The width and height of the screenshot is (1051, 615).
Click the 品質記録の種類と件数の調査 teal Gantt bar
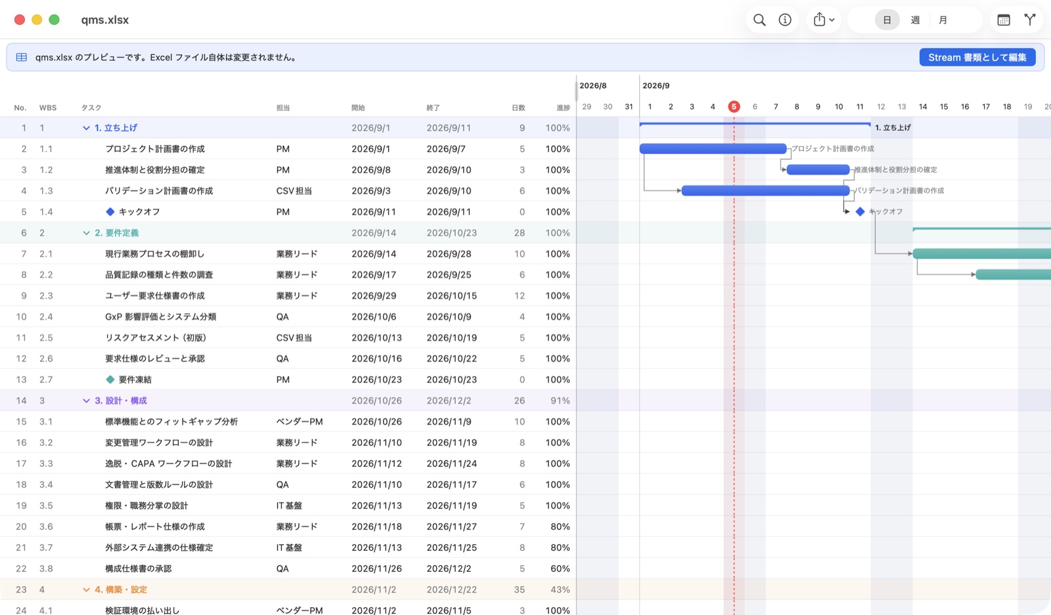point(1014,274)
